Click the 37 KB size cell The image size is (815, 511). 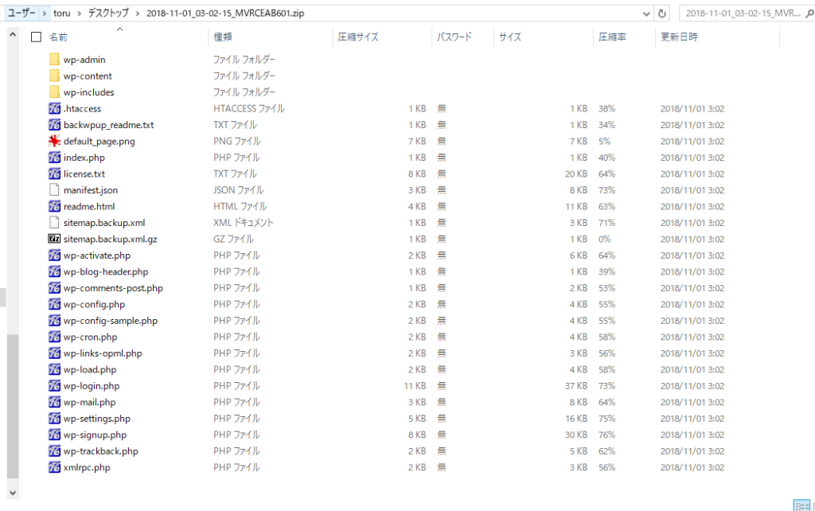[x=576, y=386]
